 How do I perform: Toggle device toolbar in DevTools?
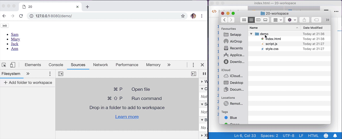tap(13, 65)
